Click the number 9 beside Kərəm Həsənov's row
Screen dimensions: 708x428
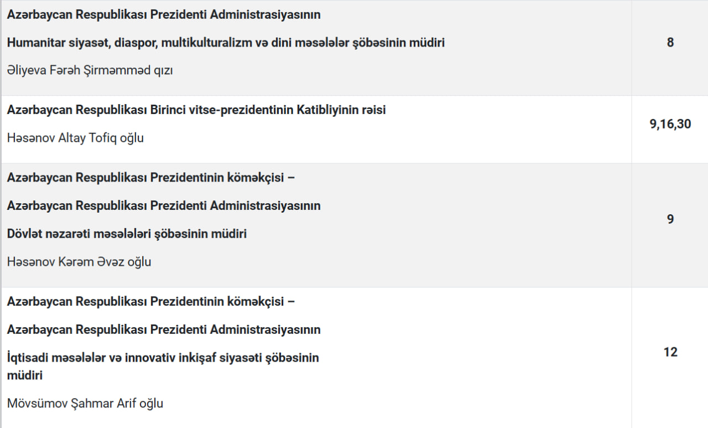[x=670, y=219]
